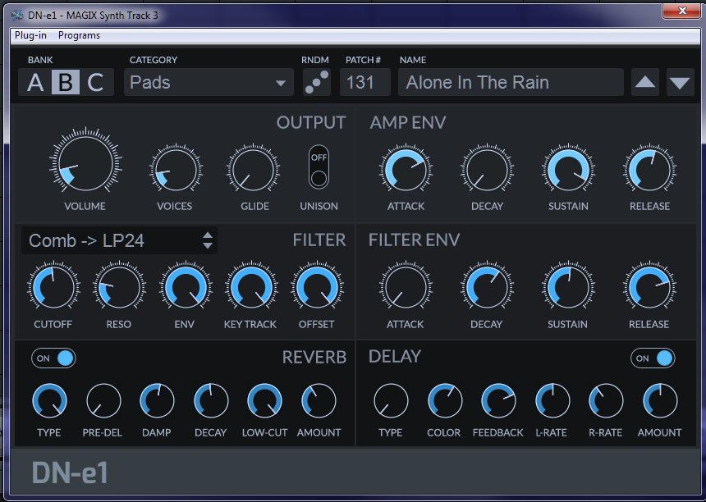This screenshot has height=502, width=706.
Task: Click the Delay R-Rate knob
Action: (606, 400)
